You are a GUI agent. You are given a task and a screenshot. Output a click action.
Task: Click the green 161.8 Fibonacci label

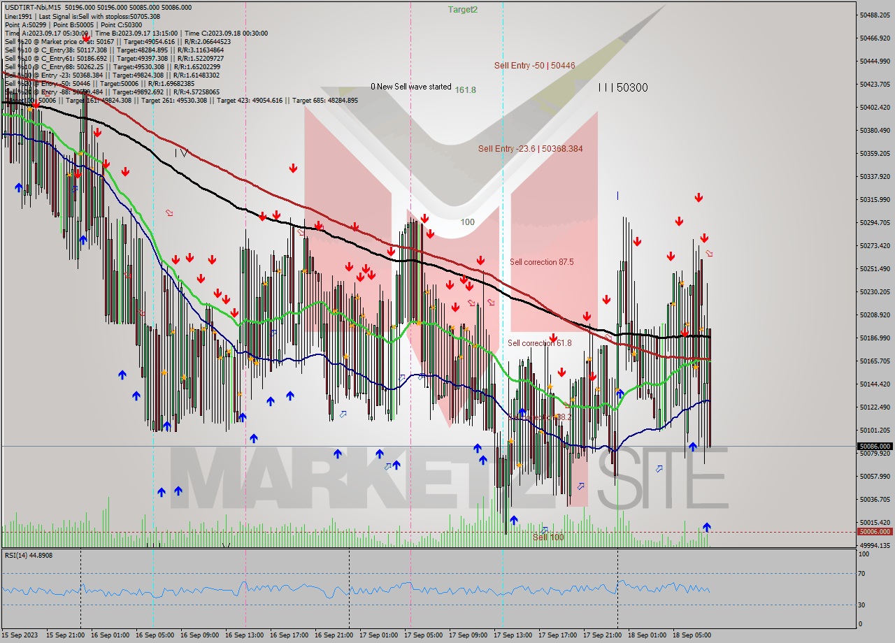465,89
